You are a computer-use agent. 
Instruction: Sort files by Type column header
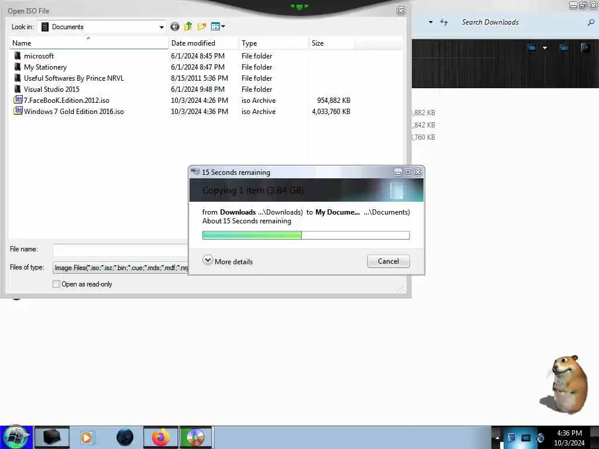pos(274,43)
